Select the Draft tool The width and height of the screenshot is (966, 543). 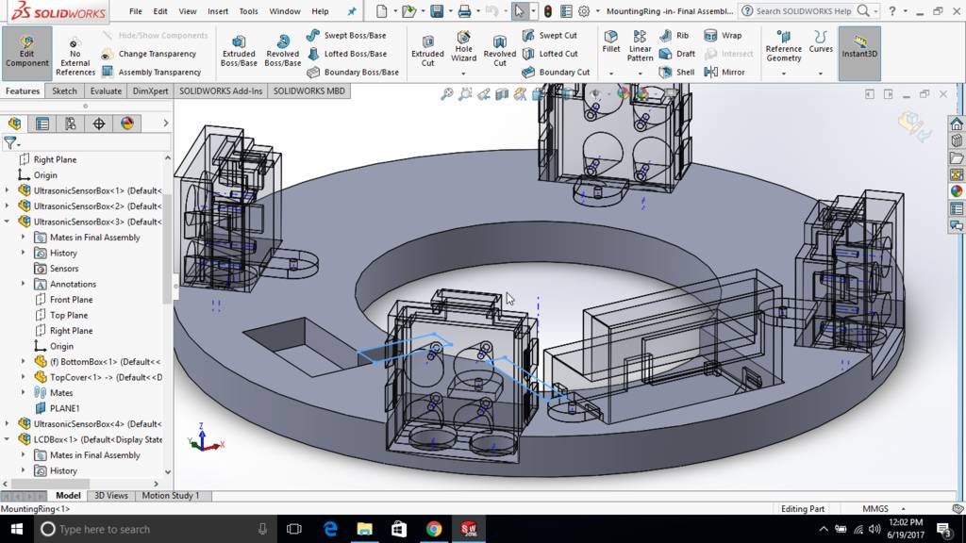[x=677, y=54]
